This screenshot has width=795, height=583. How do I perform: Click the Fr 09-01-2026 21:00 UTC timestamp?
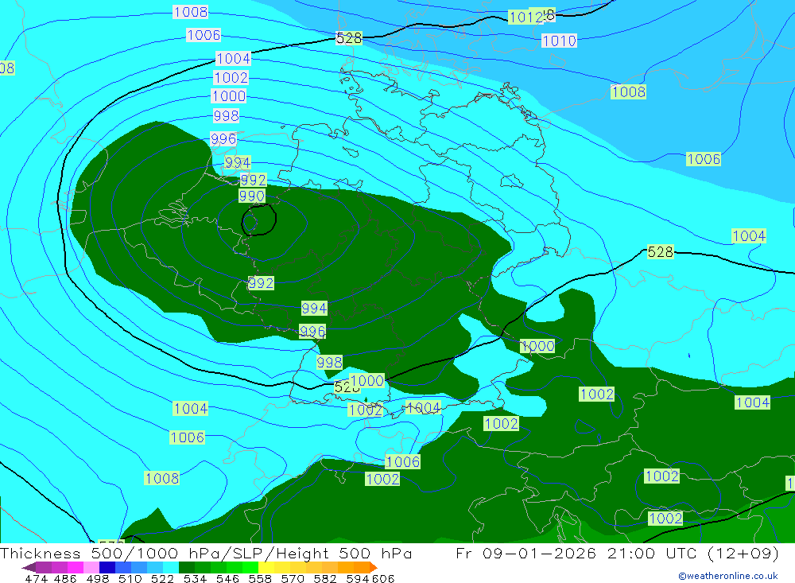[618, 553]
